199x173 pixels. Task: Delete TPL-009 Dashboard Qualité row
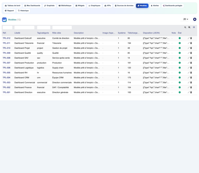pyautogui.click(x=191, y=53)
